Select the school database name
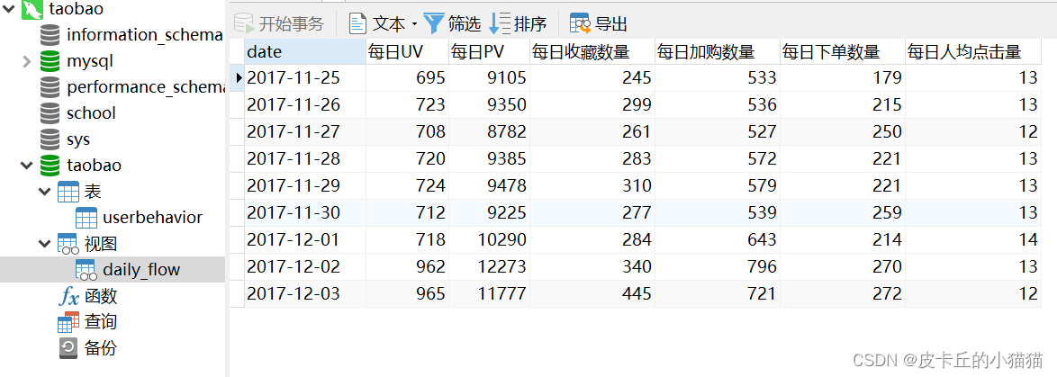This screenshot has height=377, width=1057. click(x=91, y=113)
